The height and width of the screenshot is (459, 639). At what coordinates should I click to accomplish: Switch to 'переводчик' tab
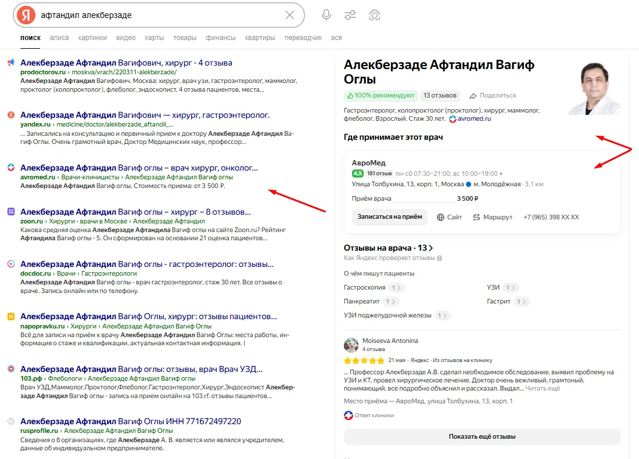(x=303, y=38)
